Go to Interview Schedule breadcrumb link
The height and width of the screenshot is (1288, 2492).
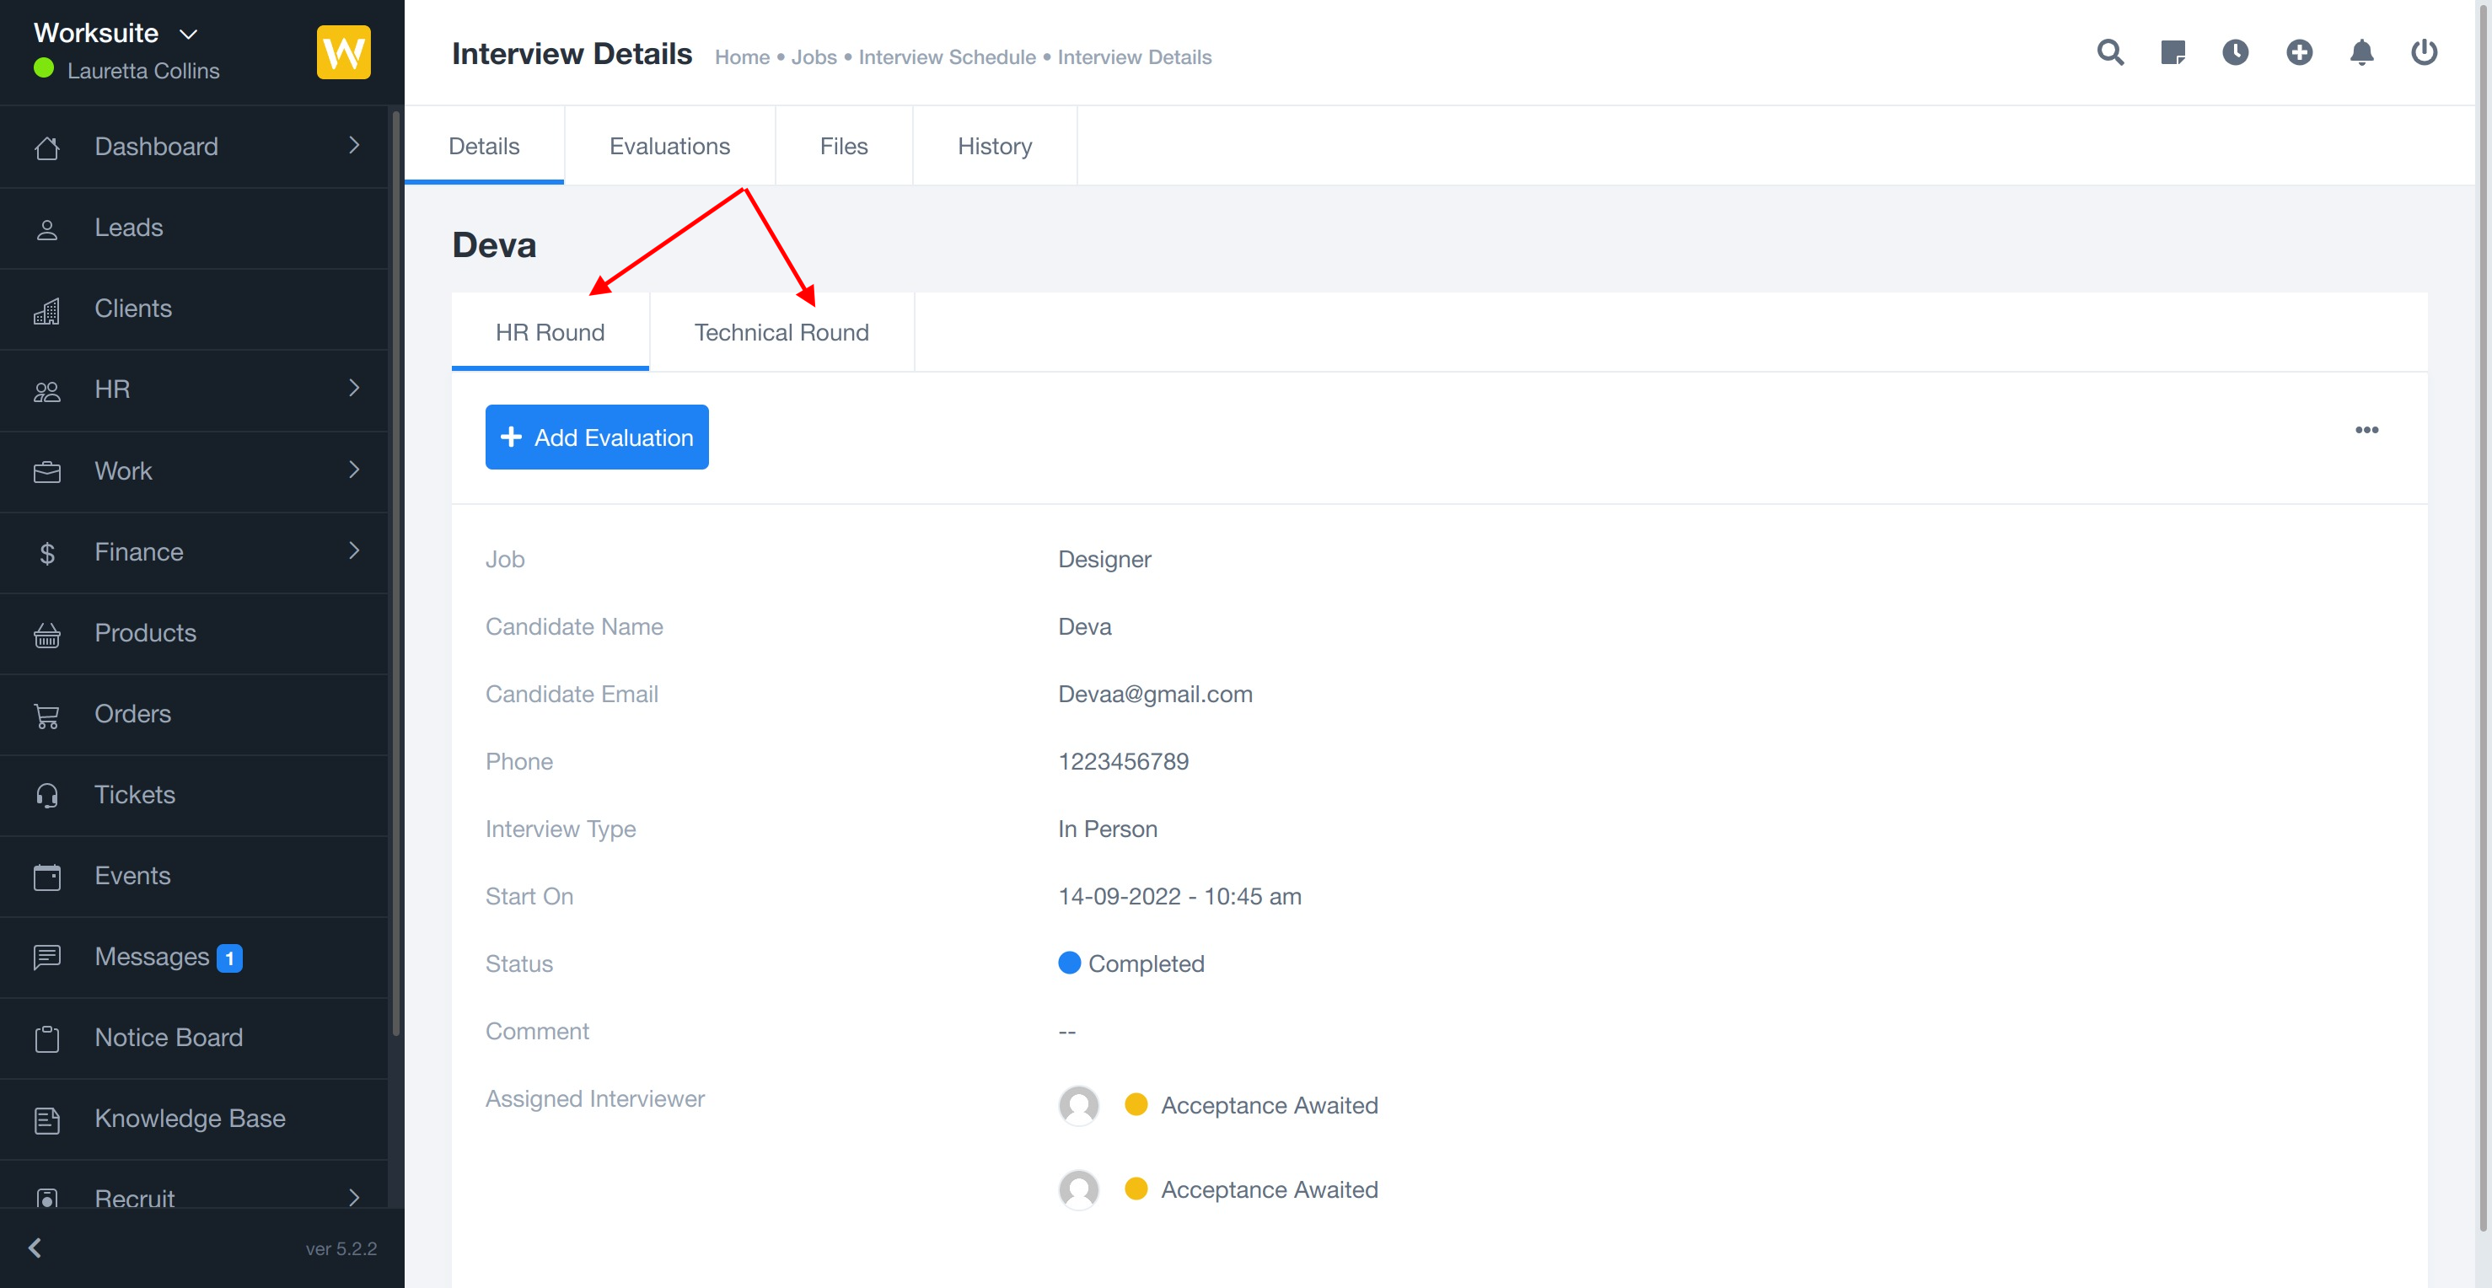[946, 57]
